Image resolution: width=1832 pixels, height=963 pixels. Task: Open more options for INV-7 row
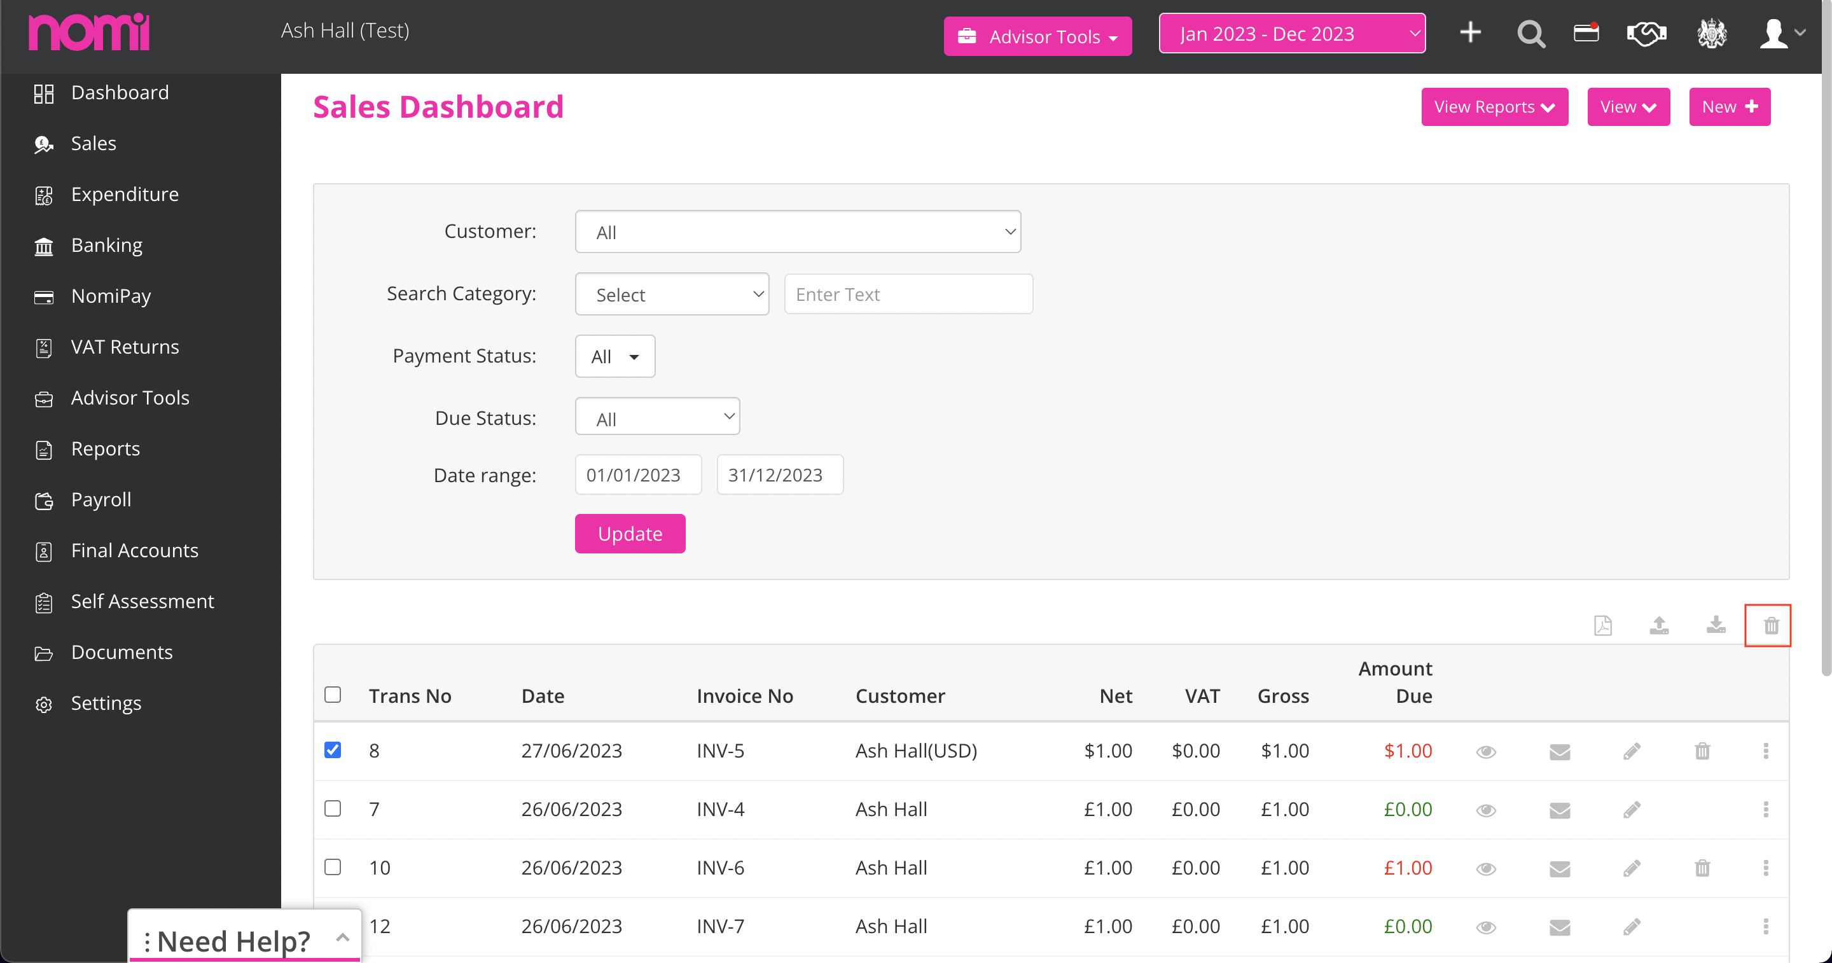point(1766,926)
